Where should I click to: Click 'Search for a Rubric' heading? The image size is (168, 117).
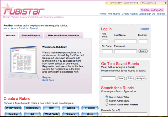pos(117,88)
